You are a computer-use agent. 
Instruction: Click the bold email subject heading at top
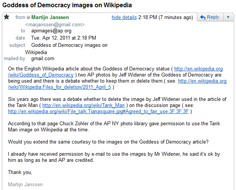[67, 5]
